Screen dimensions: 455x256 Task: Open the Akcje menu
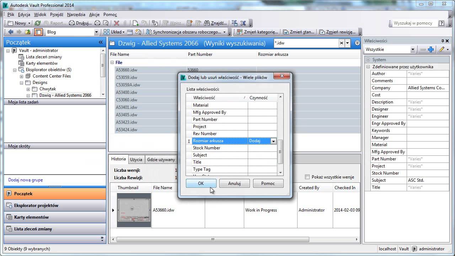click(94, 15)
